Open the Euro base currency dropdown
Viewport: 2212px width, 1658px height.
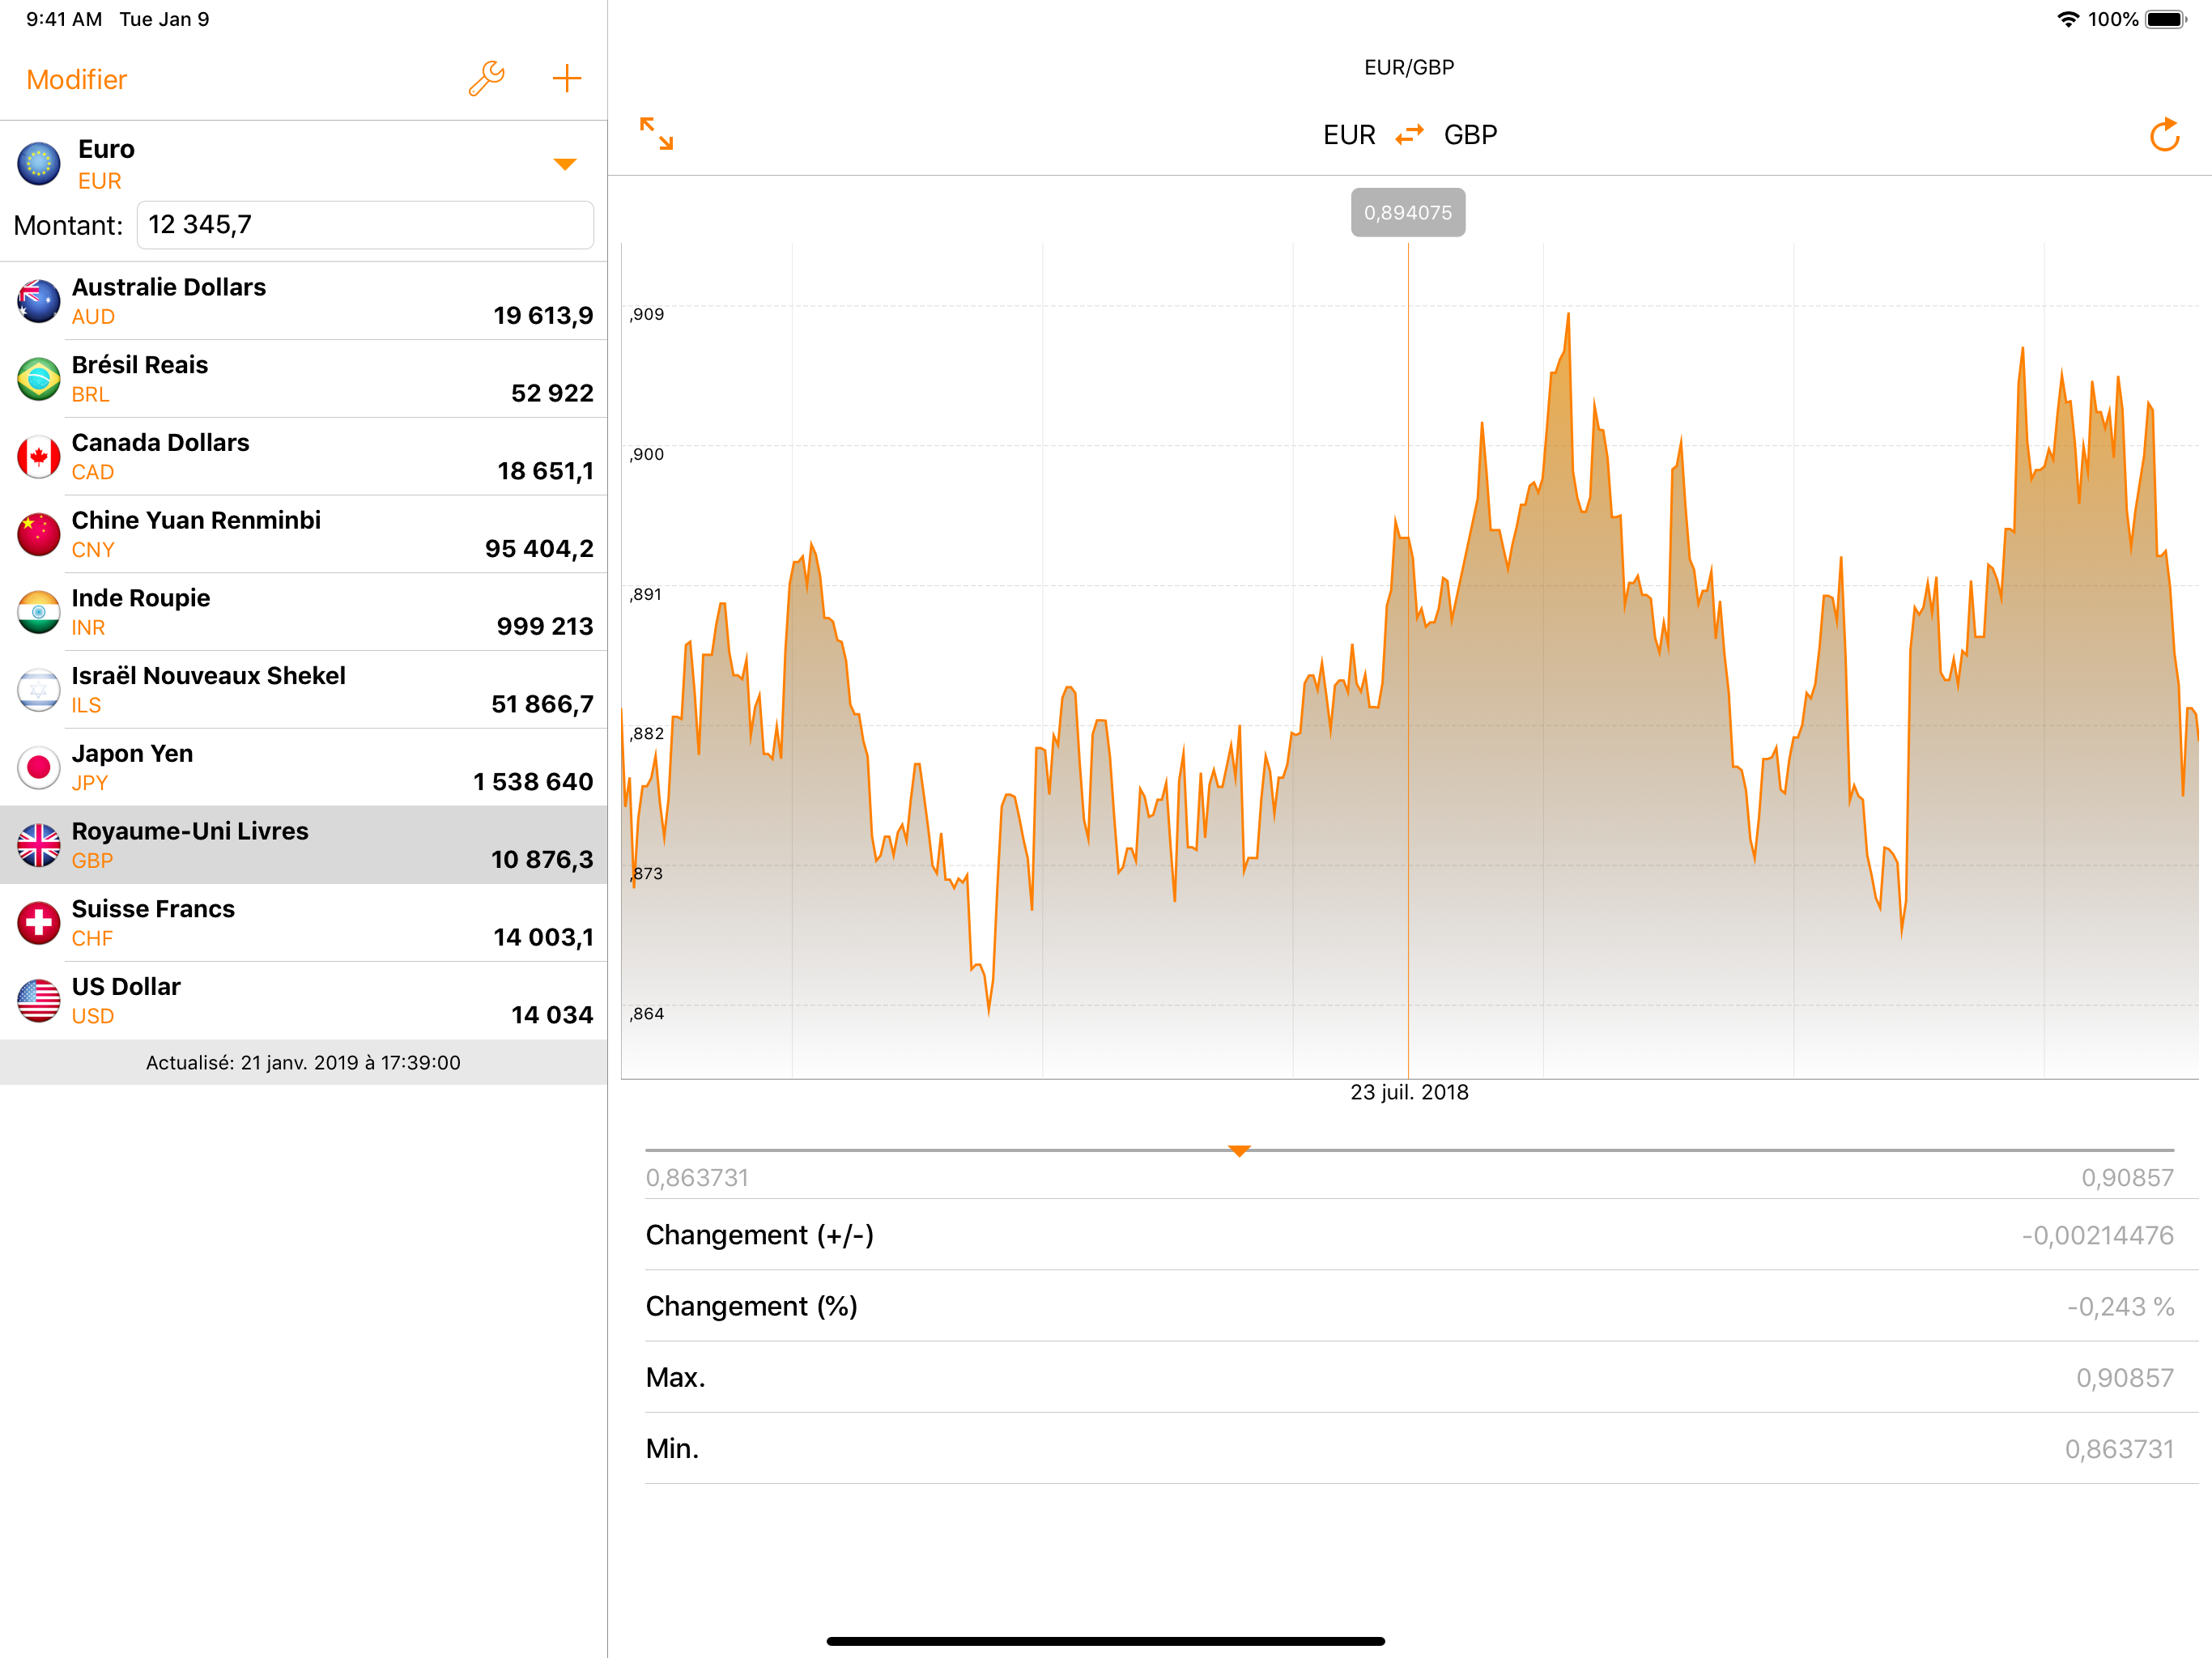pos(564,164)
